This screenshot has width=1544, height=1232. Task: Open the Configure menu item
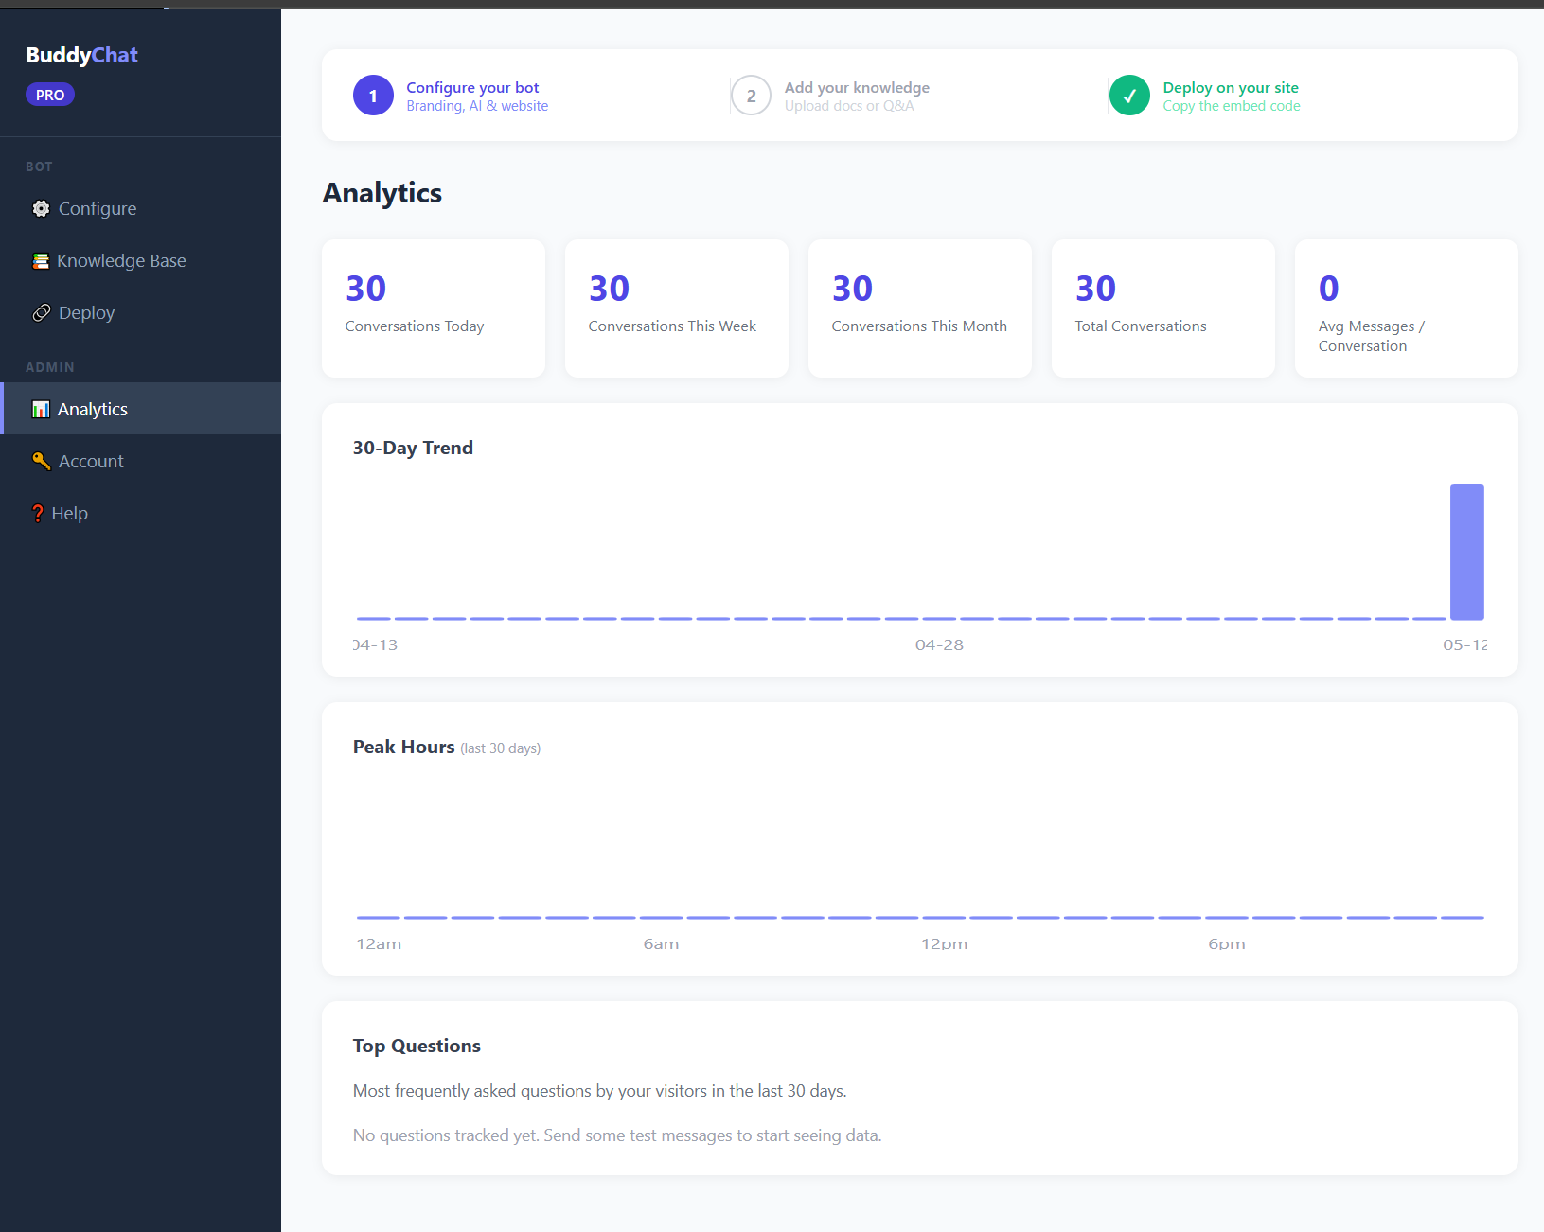point(140,208)
